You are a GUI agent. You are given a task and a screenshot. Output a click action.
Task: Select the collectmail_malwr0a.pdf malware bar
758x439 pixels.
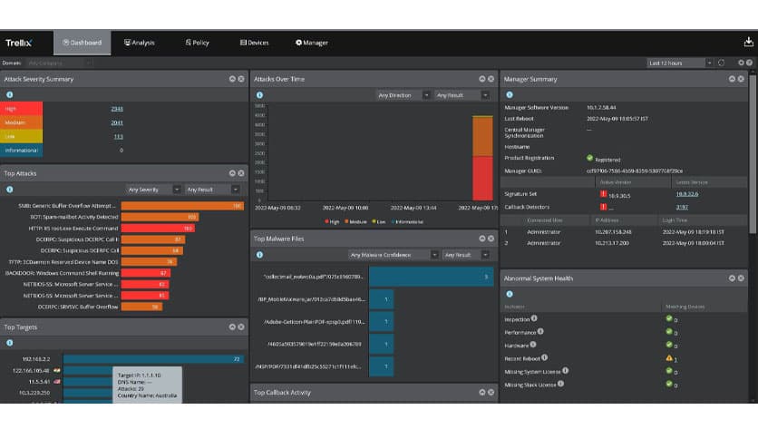(x=432, y=277)
